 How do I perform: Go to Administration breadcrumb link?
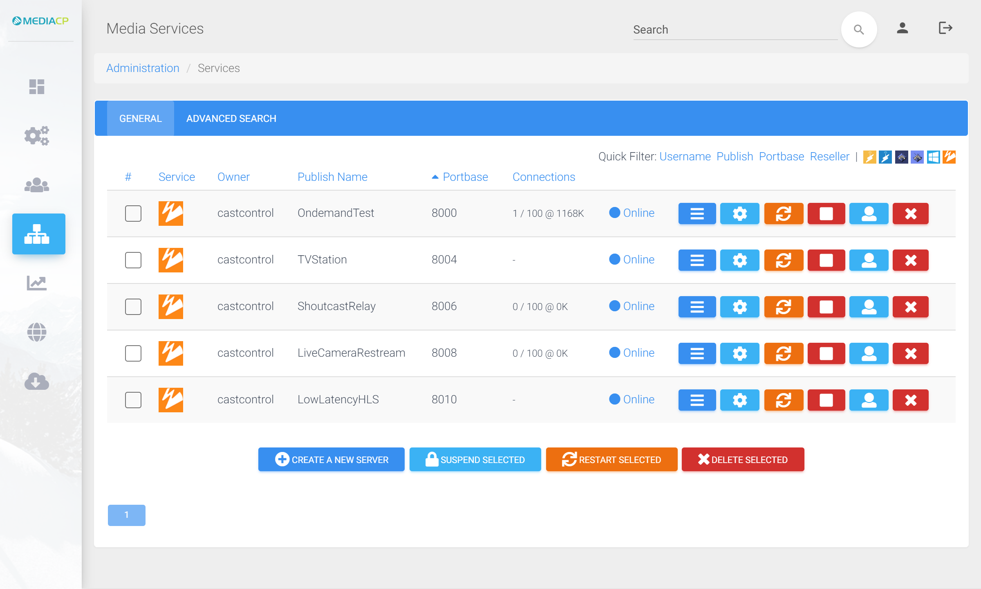[x=143, y=68]
